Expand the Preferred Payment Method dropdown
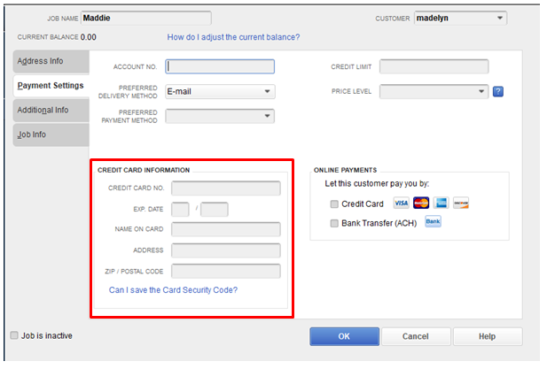The height and width of the screenshot is (369, 547). coord(220,115)
